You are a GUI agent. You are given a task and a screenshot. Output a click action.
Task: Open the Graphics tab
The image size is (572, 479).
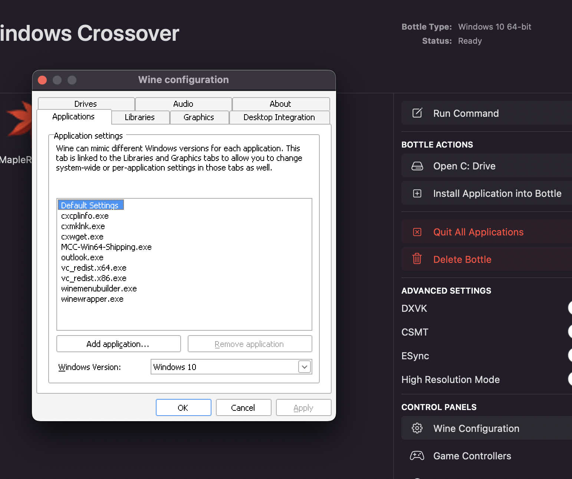tap(199, 118)
